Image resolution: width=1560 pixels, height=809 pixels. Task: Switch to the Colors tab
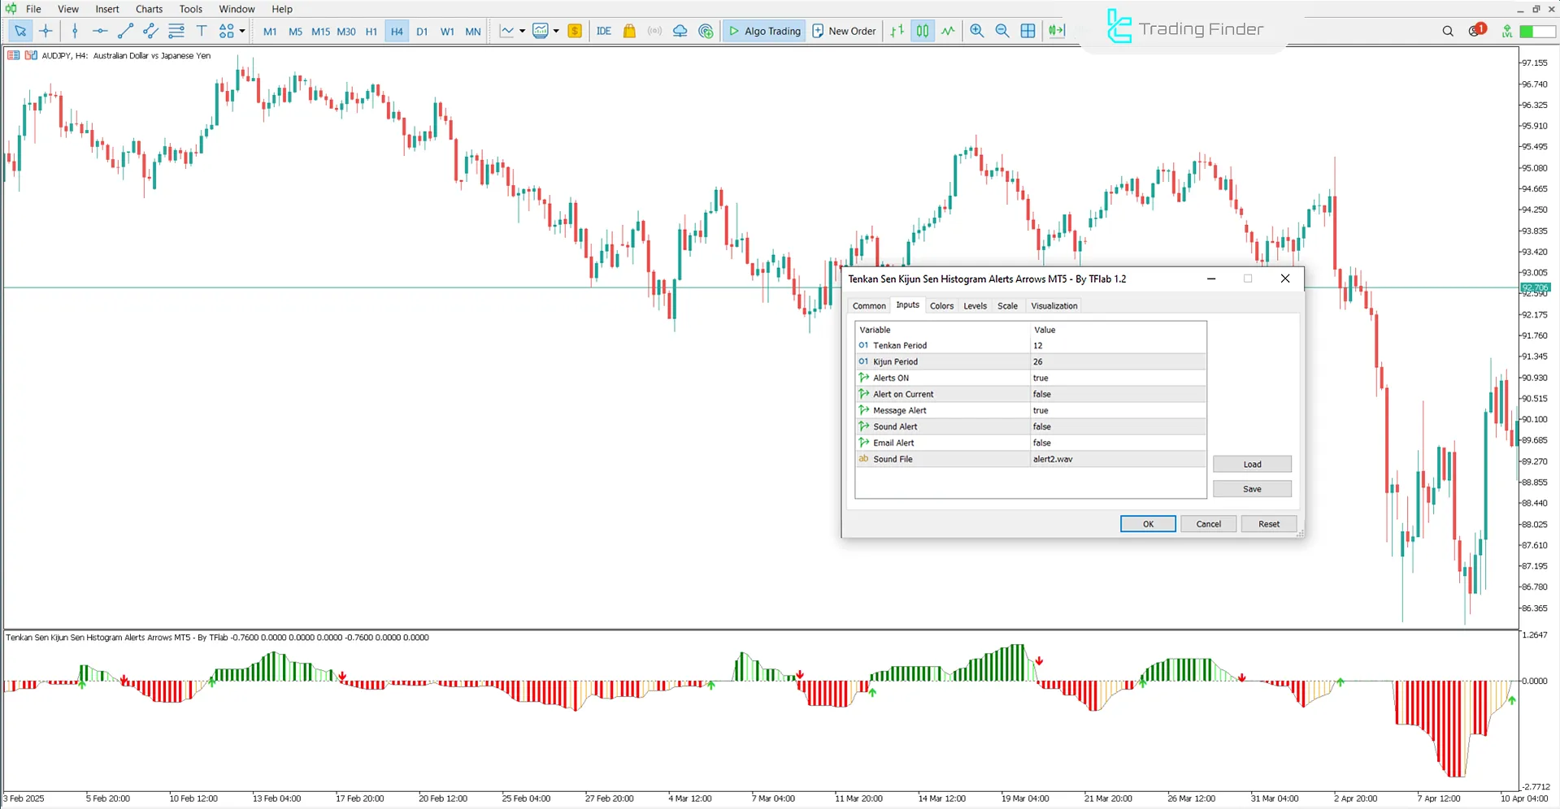(x=941, y=305)
